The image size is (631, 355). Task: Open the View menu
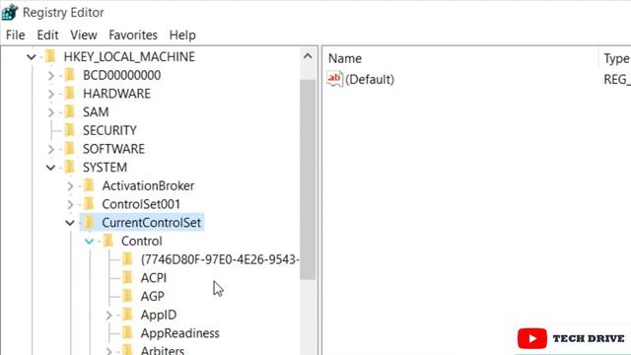pyautogui.click(x=83, y=35)
